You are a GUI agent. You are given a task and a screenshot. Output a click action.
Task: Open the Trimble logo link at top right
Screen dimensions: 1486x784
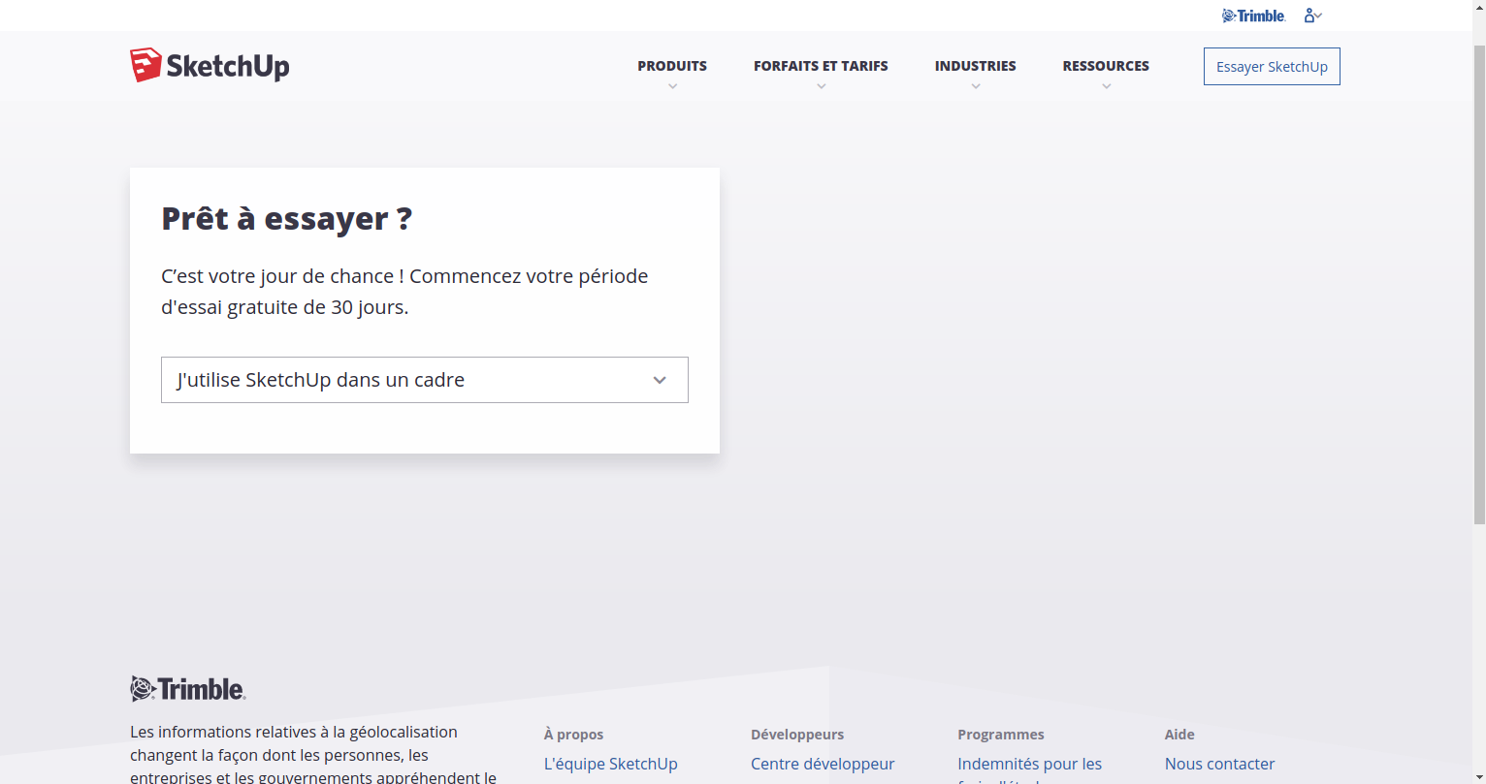[x=1253, y=16]
